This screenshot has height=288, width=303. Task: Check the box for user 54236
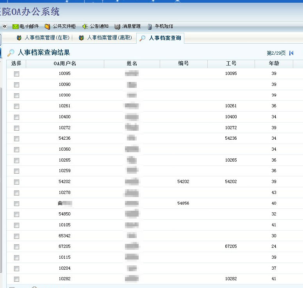click(x=17, y=139)
